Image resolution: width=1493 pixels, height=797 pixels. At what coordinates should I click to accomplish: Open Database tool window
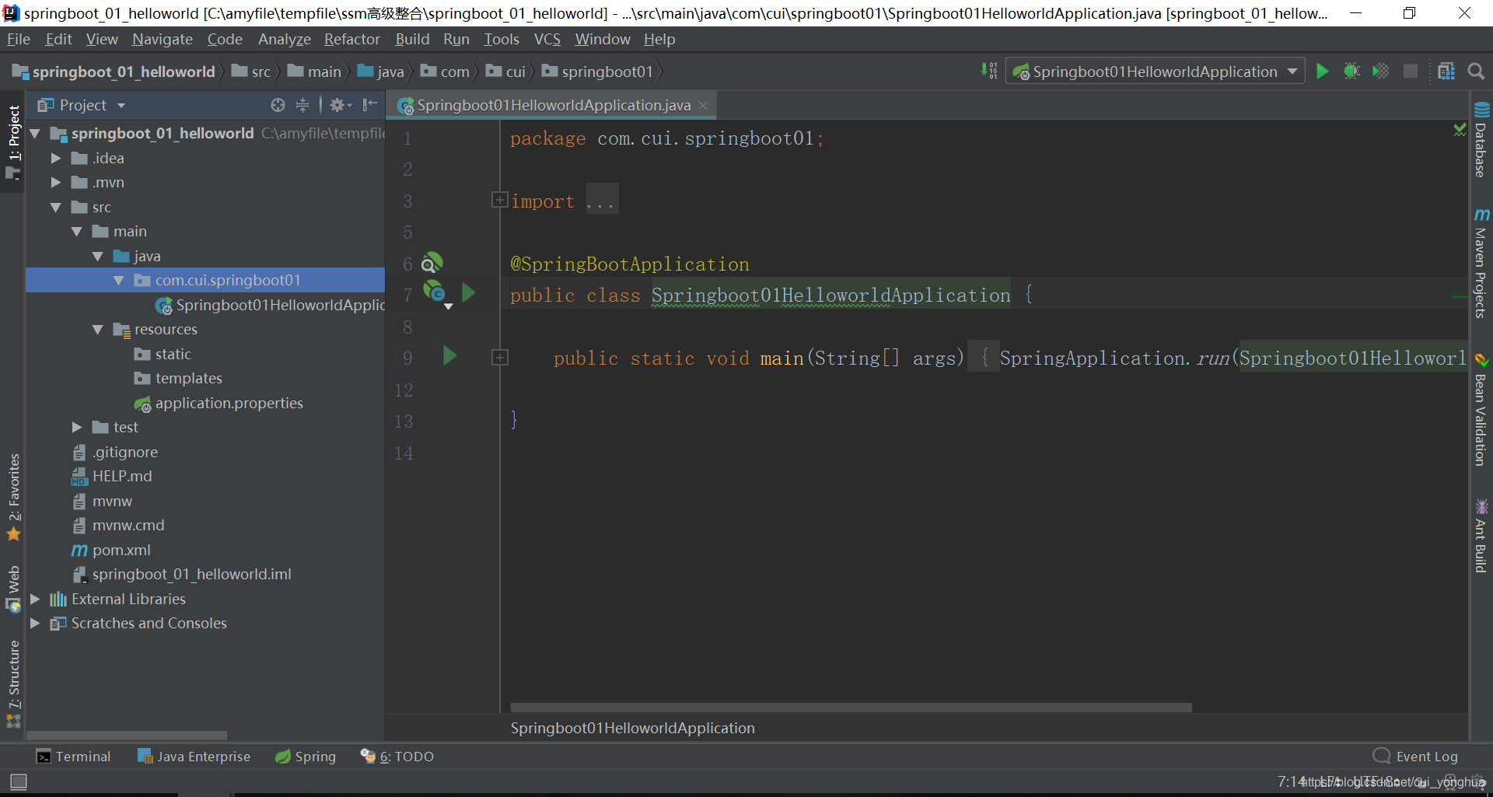(1481, 140)
